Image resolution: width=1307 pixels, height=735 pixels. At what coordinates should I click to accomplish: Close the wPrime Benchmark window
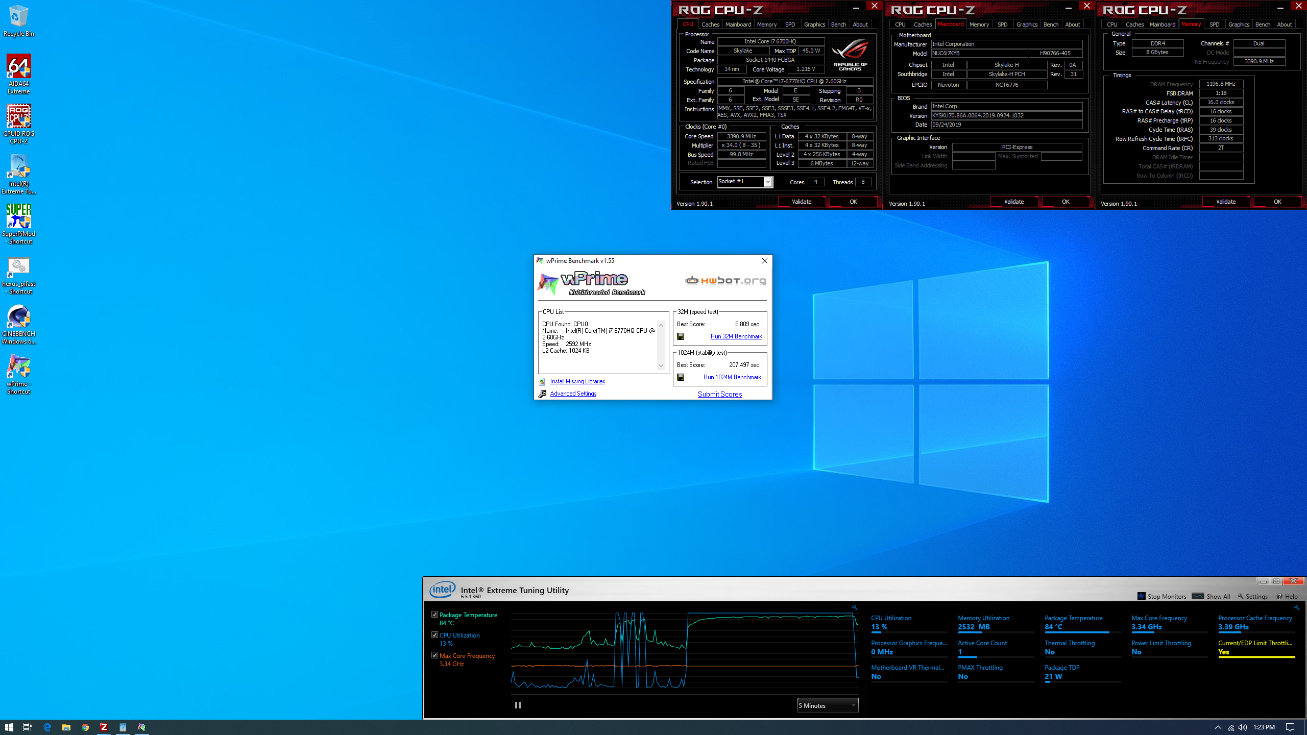764,261
